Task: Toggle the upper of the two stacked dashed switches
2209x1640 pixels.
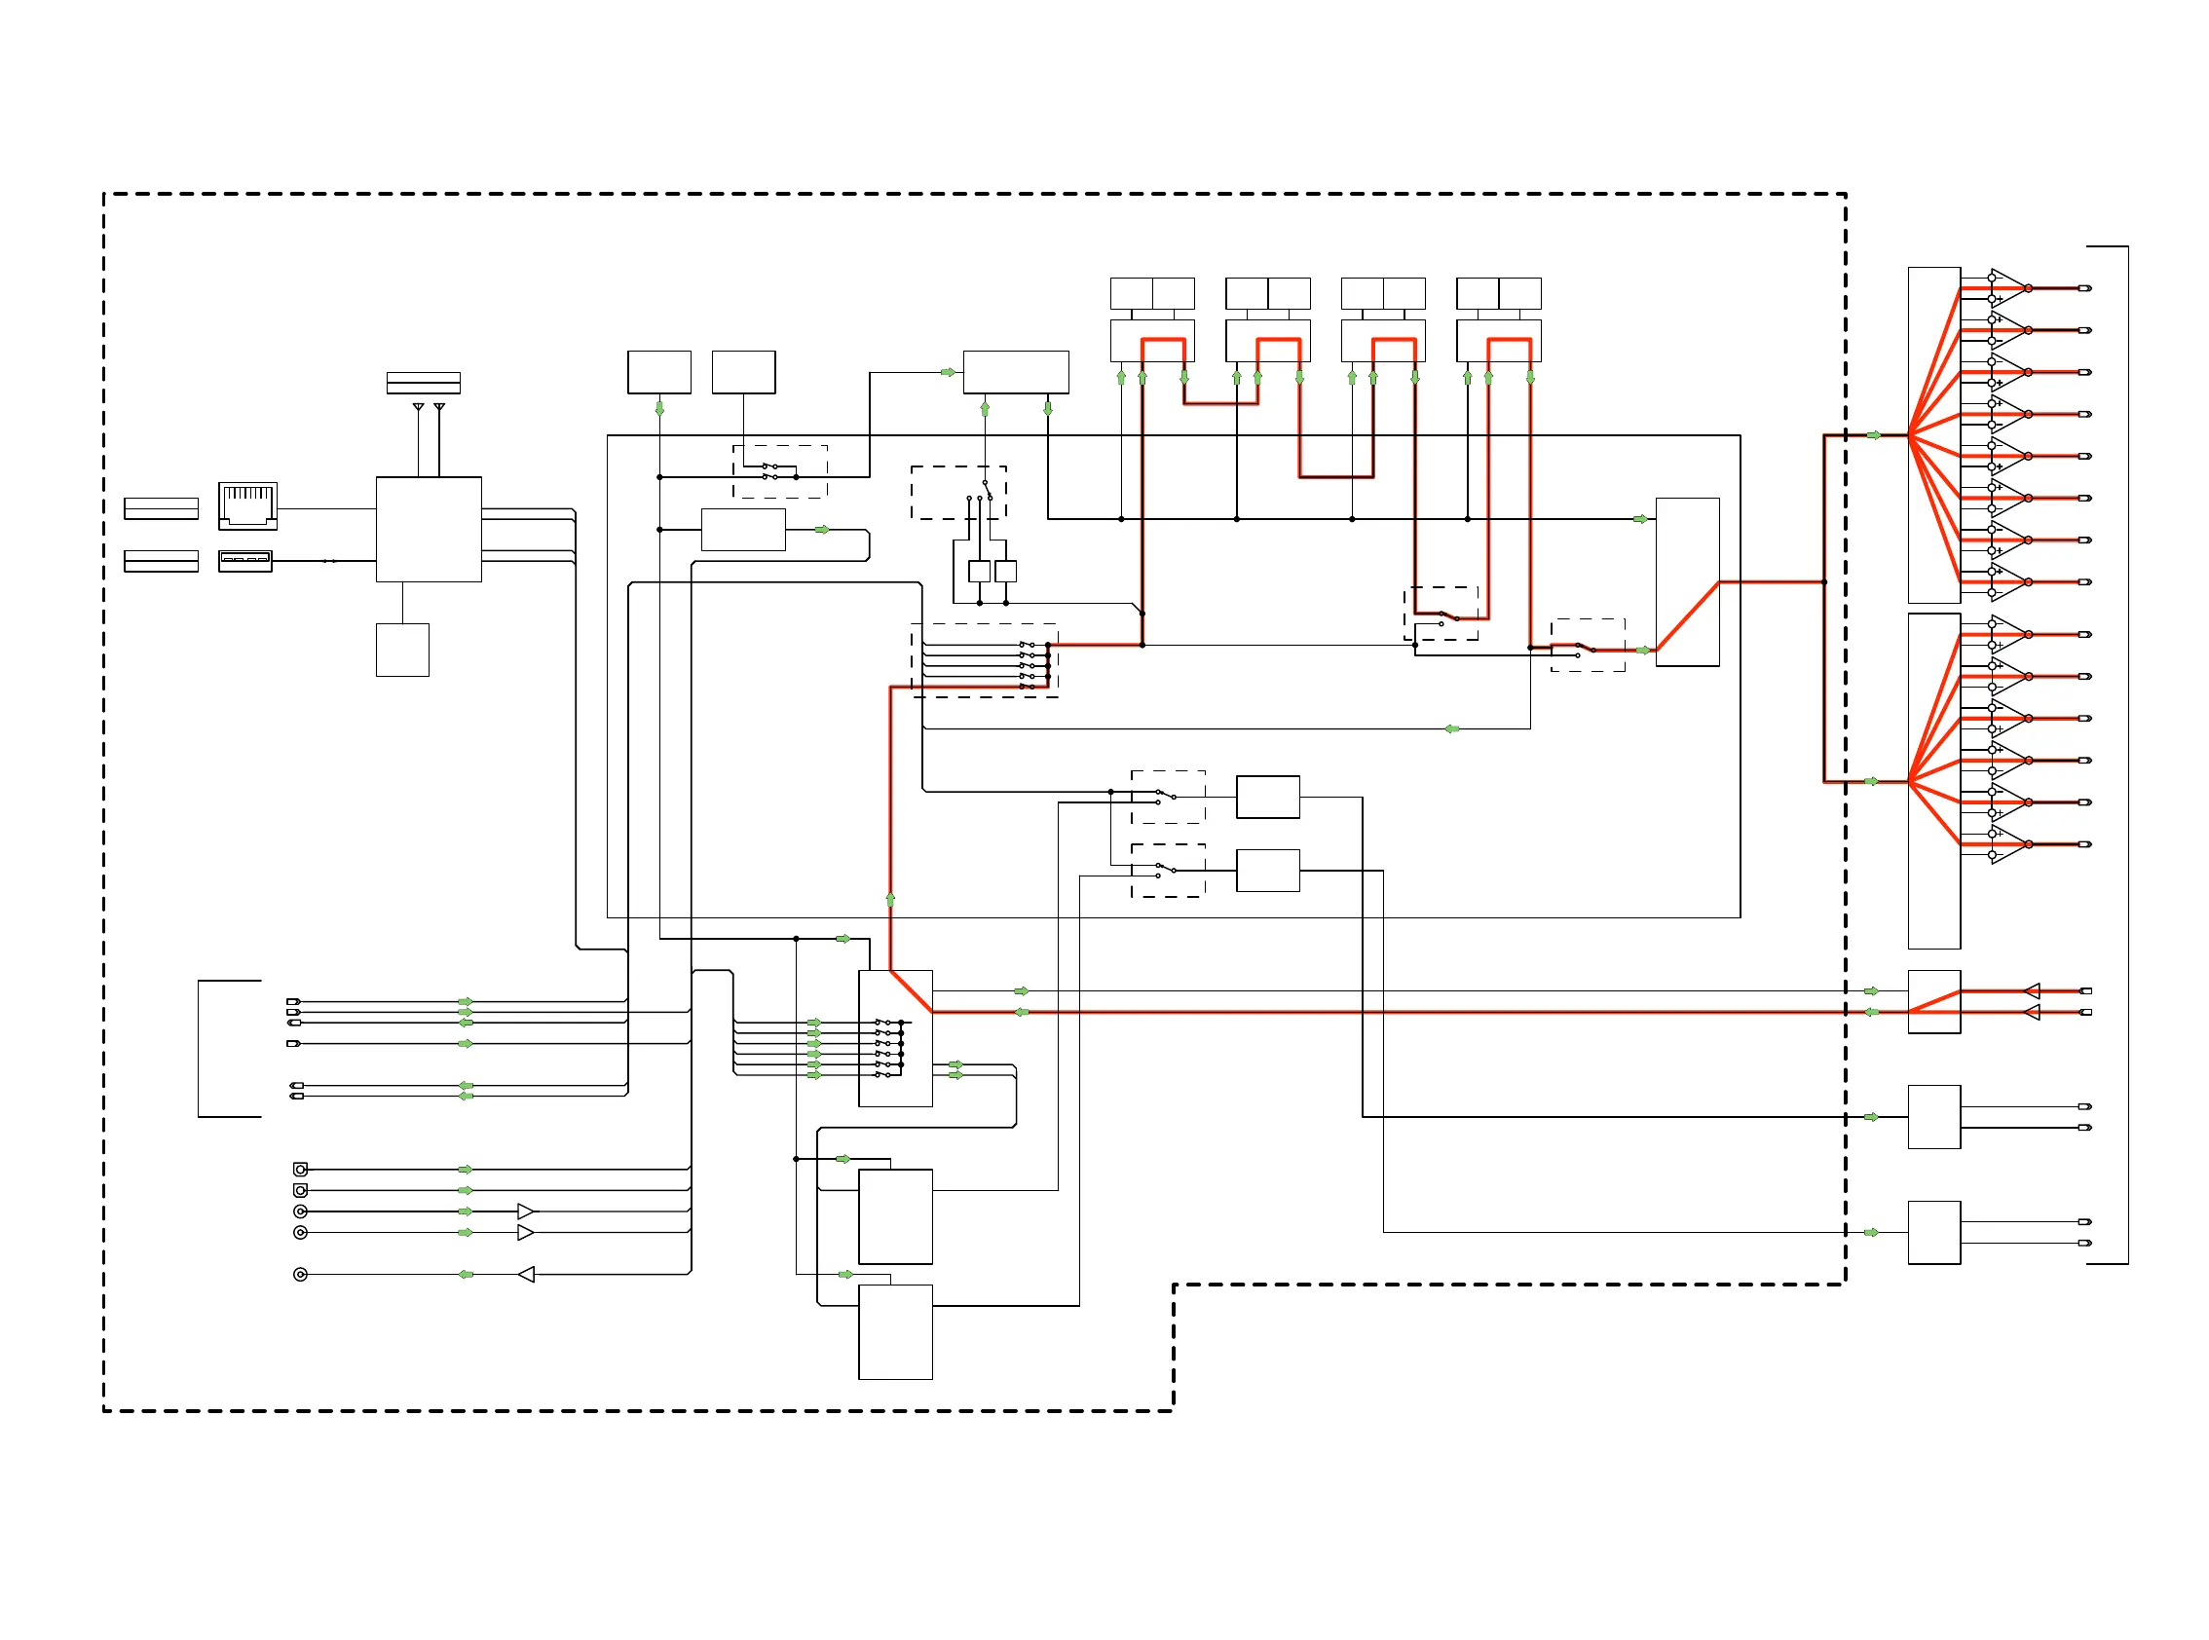Action: (1168, 798)
